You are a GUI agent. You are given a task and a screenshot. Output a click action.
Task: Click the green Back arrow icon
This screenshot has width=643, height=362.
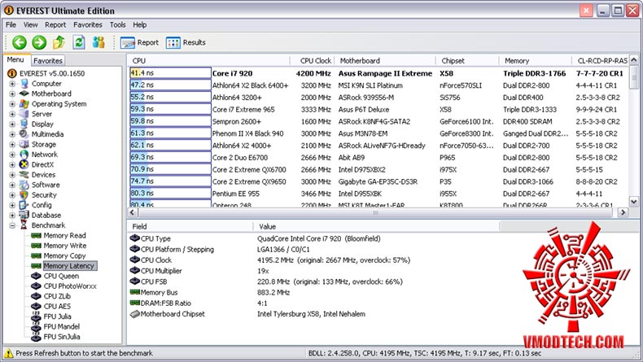[19, 42]
